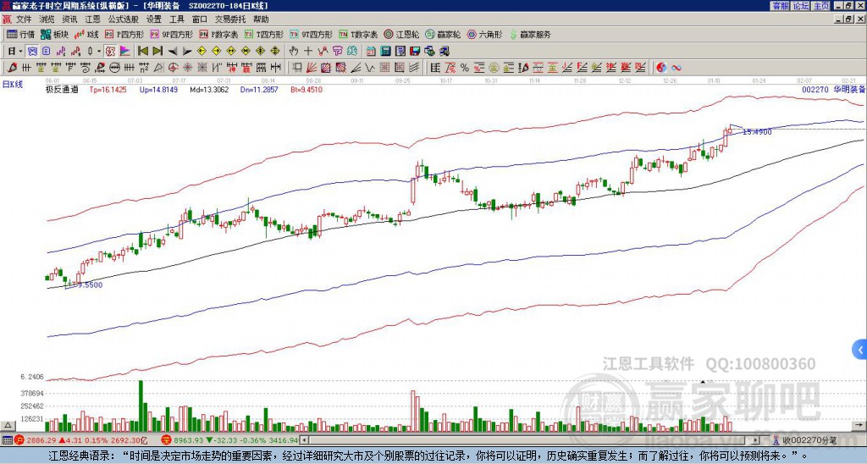This screenshot has width=867, height=464.
Task: Toggle the 权 rights-adjustment button
Action: (x=110, y=51)
